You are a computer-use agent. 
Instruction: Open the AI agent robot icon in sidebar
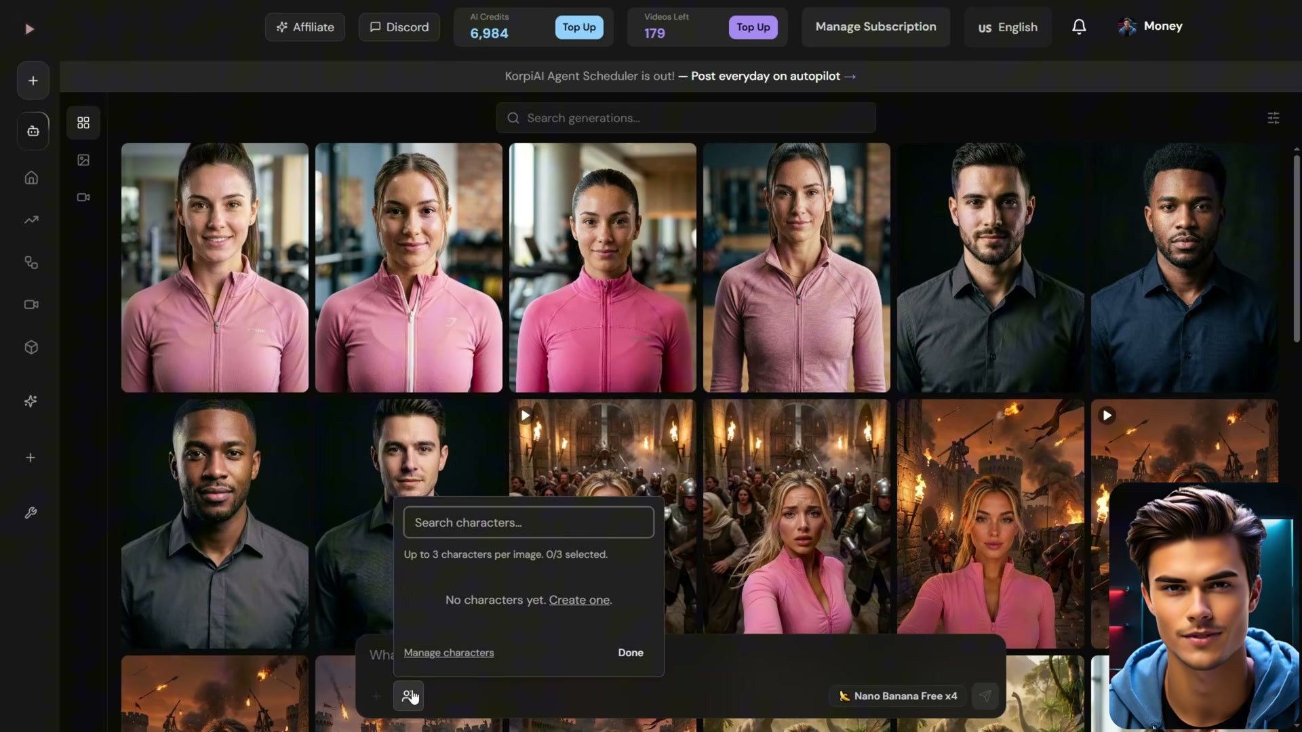pyautogui.click(x=33, y=131)
